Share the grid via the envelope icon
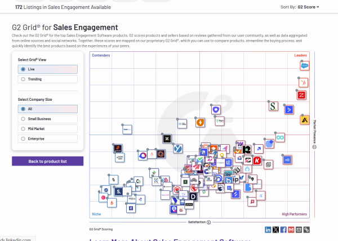338x241 pixels. pos(299,230)
